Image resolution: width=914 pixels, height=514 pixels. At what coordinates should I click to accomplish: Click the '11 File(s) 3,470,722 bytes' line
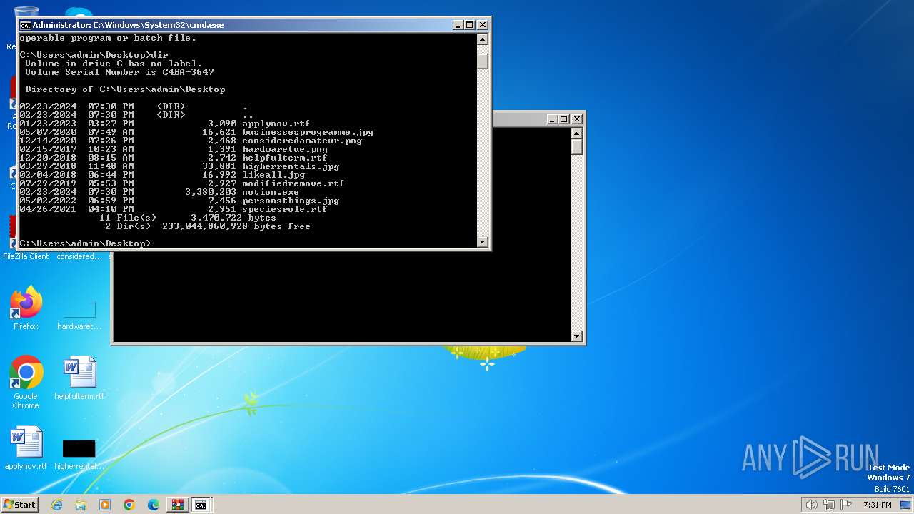pos(188,218)
